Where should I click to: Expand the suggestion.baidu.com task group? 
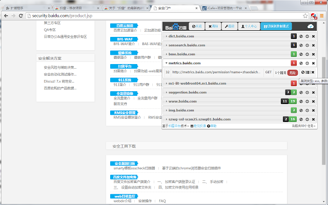(x=166, y=92)
